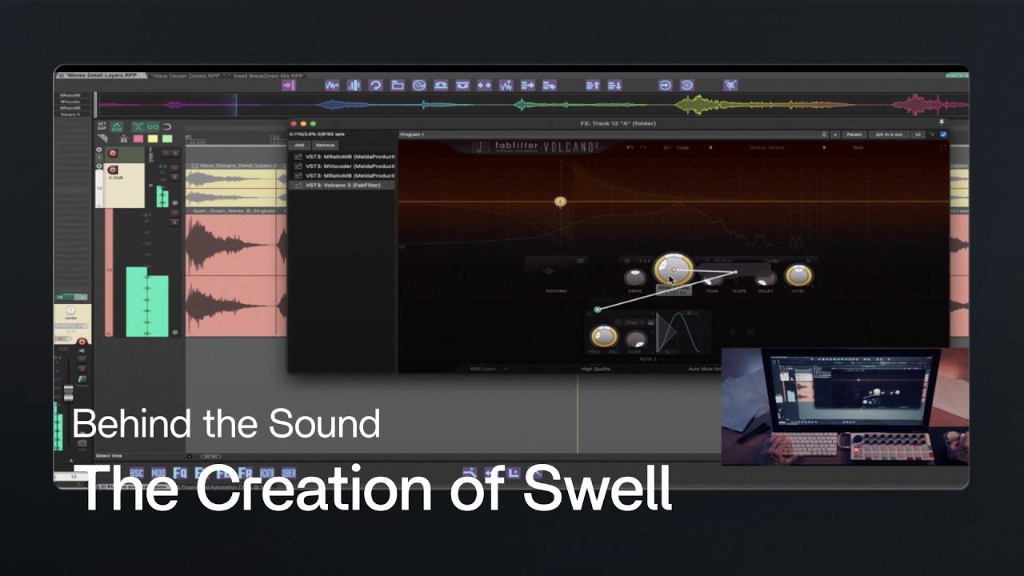Viewport: 1024px width, 576px height.
Task: Open the XLFO 1 name dropdown
Action: point(650,359)
